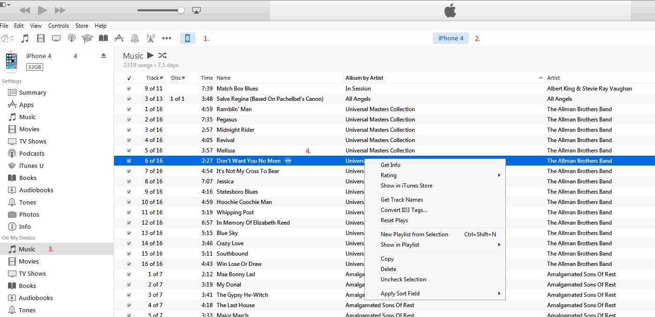Open Info in the Settings sidebar
The height and width of the screenshot is (317, 655).
pyautogui.click(x=56, y=226)
